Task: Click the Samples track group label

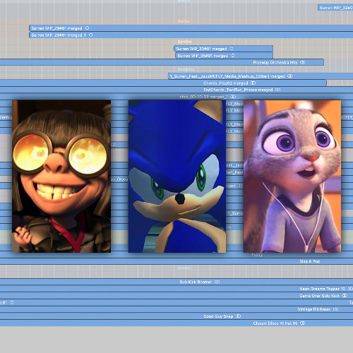Action: click(186, 69)
